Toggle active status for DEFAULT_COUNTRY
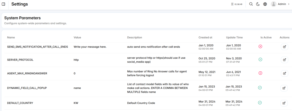The image size is (292, 111). [x=260, y=103]
